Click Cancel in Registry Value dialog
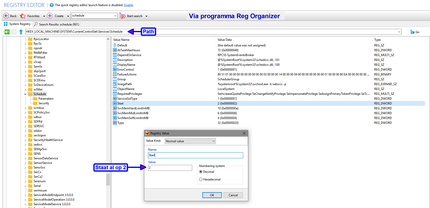The image size is (430, 208). 233,195
